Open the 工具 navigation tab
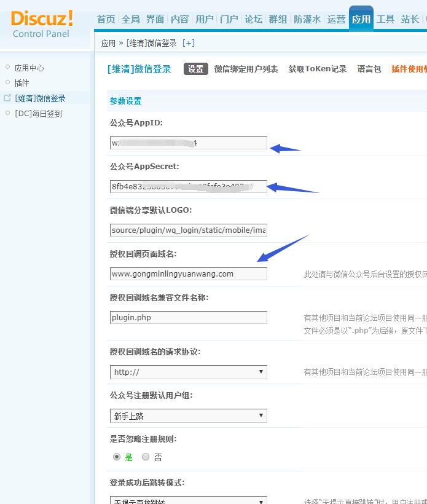This screenshot has height=504, width=427. pyautogui.click(x=386, y=19)
